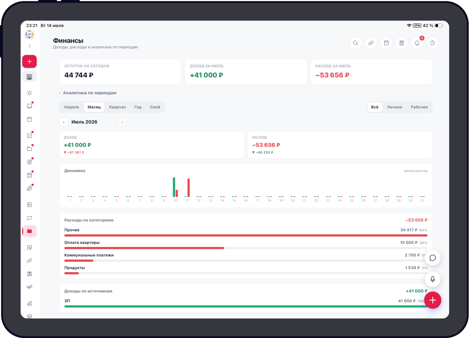
Task: Click the Финансы page title
Action: [68, 41]
